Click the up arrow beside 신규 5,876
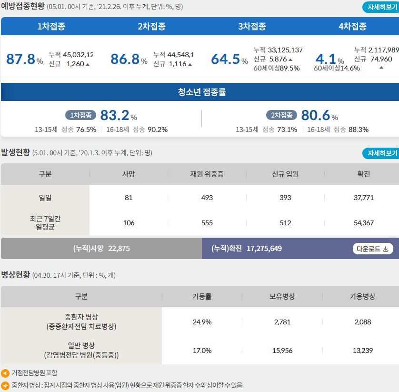 pyautogui.click(x=290, y=60)
